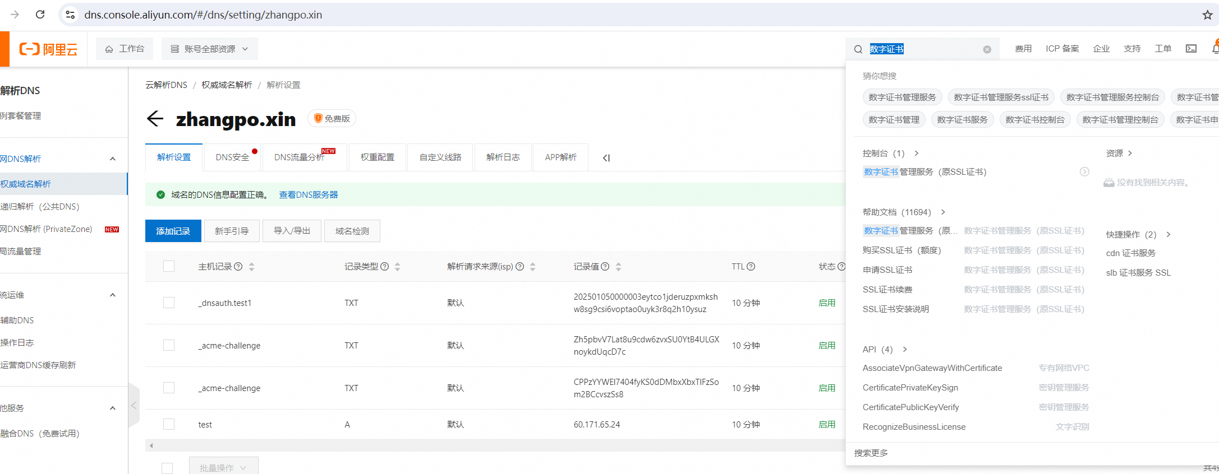Click the 免费版 shield badge
1219x474 pixels.
pyautogui.click(x=332, y=118)
